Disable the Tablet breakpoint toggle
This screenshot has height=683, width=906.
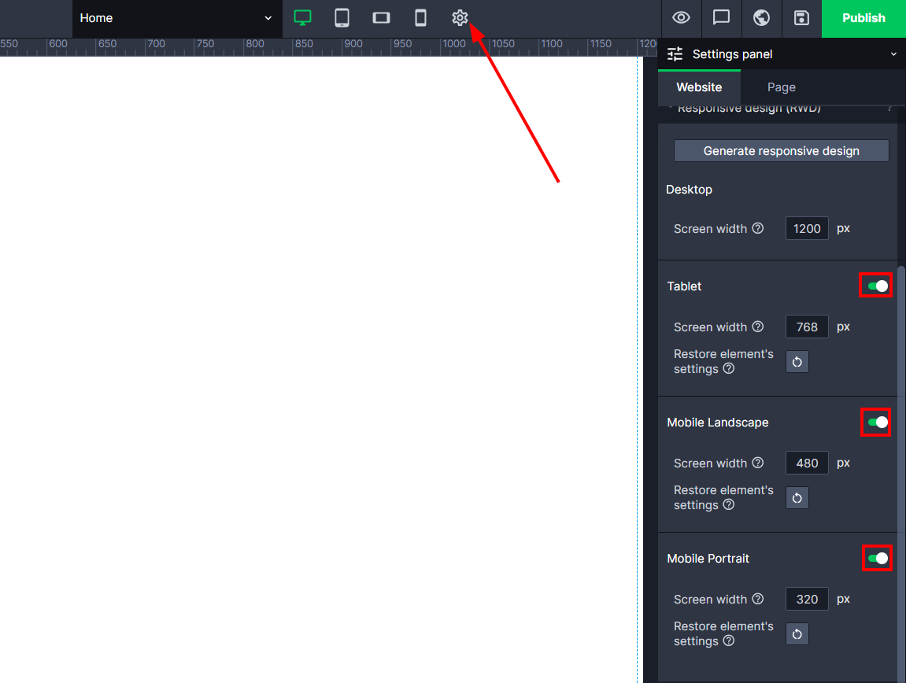876,286
